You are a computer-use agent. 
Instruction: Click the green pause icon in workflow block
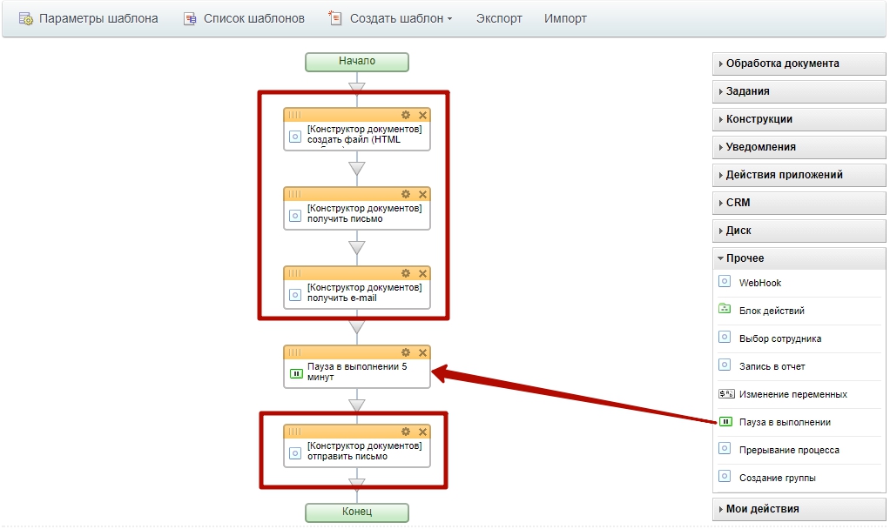tap(295, 373)
